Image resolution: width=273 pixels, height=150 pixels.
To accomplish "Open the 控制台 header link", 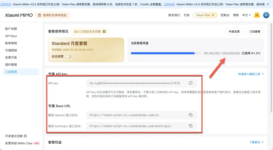I will (x=225, y=15).
